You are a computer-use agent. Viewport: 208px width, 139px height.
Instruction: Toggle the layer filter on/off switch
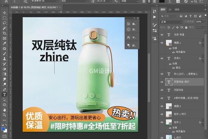point(206,16)
